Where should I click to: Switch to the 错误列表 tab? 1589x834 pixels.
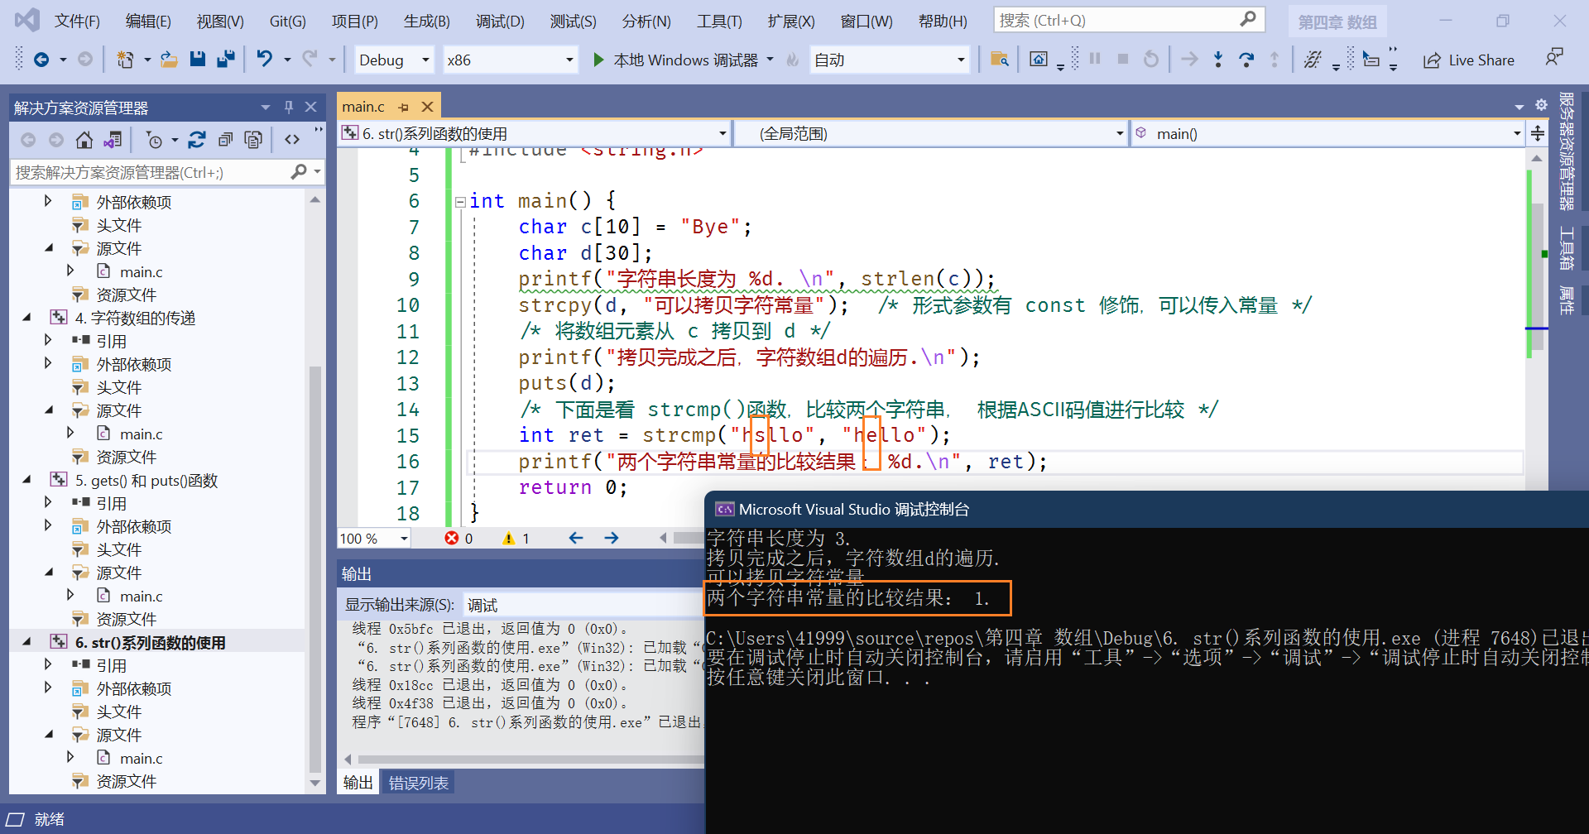(x=418, y=783)
